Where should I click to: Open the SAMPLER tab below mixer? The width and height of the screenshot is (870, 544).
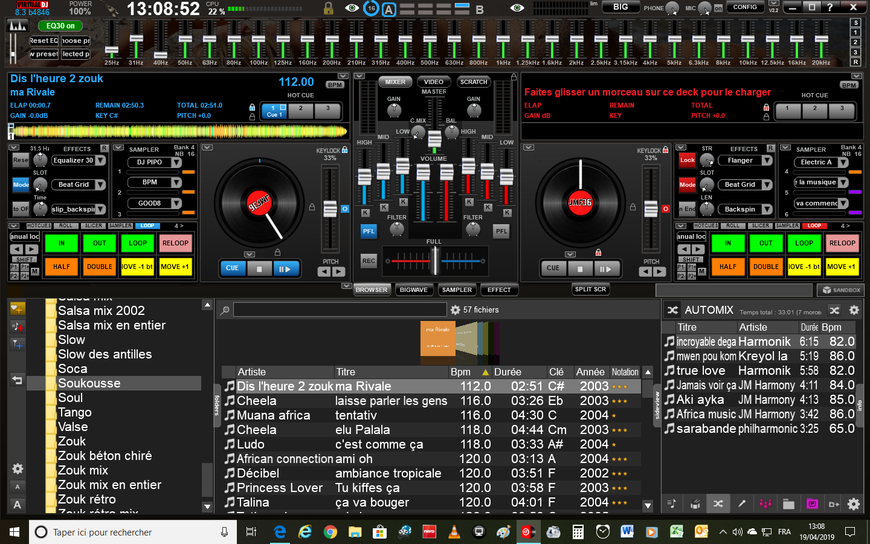[457, 290]
